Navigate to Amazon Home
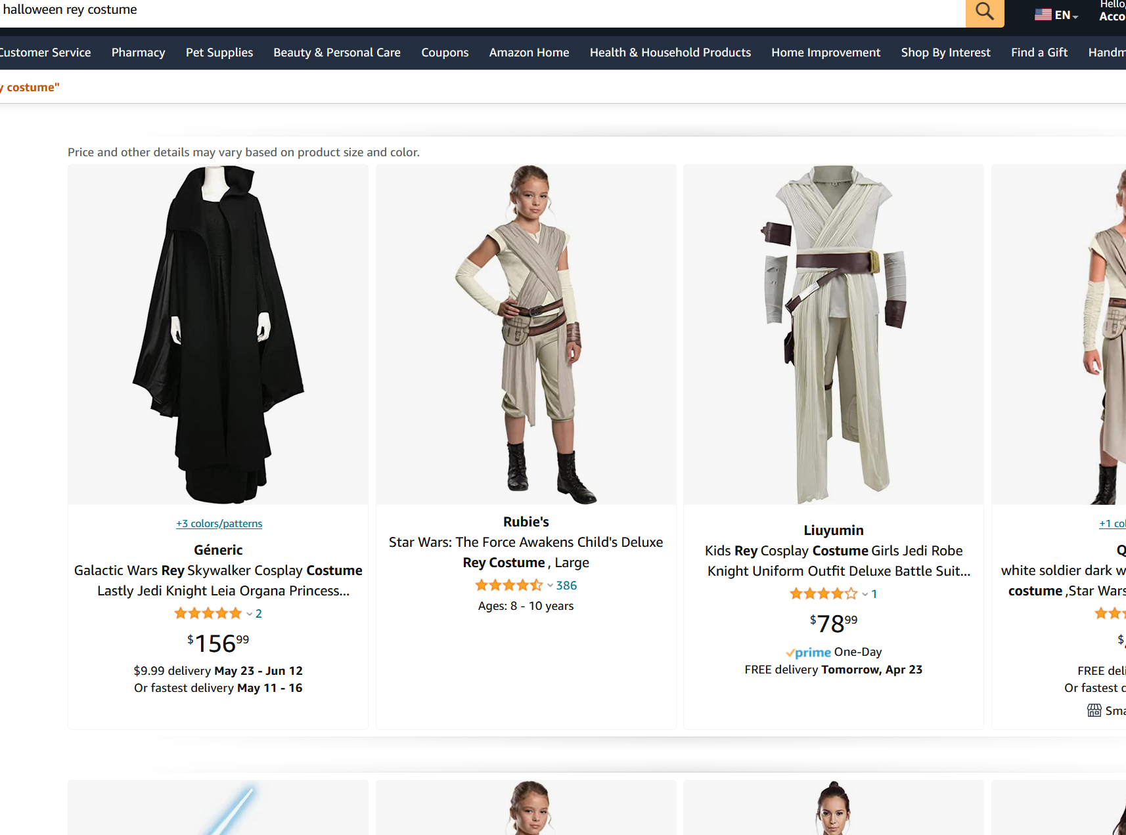1126x835 pixels. [x=529, y=53]
